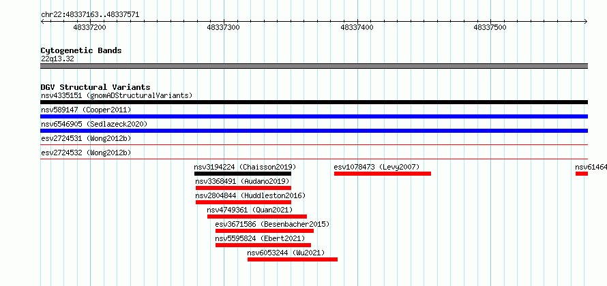Open nsv589147 (Cooper2011) label

[86, 110]
